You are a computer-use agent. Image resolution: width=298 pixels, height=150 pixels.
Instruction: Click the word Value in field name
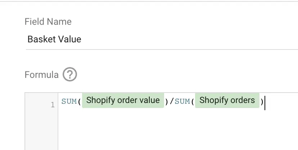[69, 39]
